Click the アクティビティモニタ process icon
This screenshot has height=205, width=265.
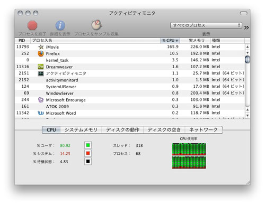coord(41,73)
